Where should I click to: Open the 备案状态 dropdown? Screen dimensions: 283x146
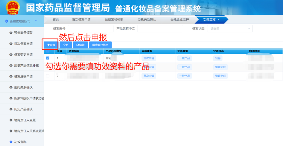coord(230,29)
